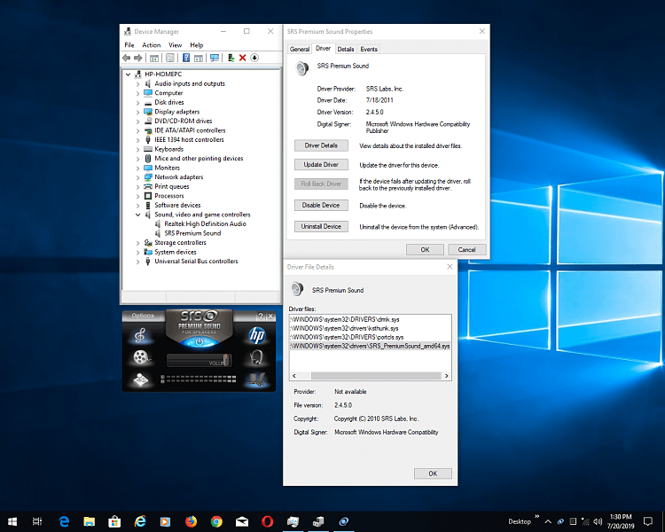Expand the Network adapters category

137,177
